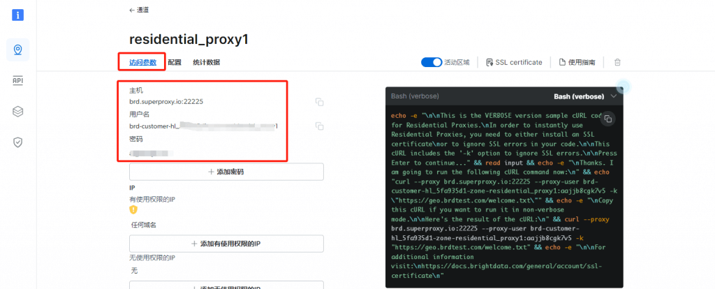The width and height of the screenshot is (715, 289).
Task: Delete the zone using trash icon
Action: point(617,62)
